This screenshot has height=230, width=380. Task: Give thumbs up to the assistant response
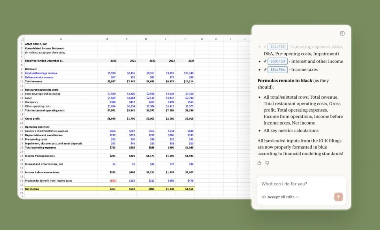[x=259, y=163]
